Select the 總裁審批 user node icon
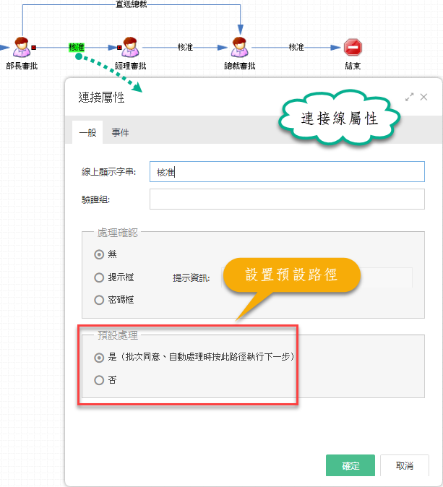This screenshot has width=443, height=487. [239, 47]
